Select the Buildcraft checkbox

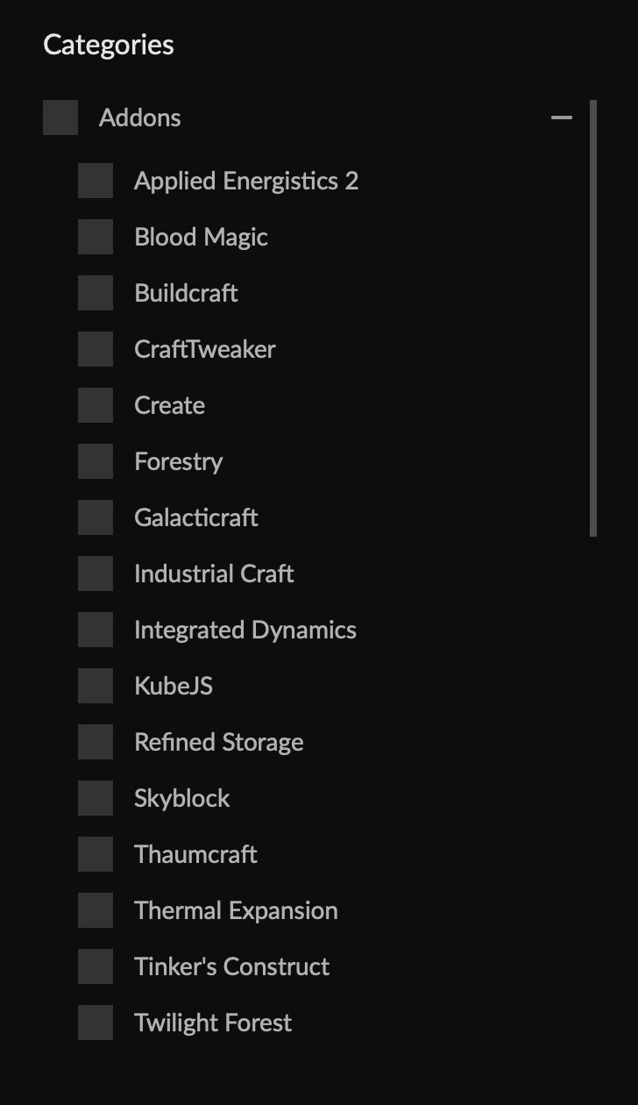96,293
